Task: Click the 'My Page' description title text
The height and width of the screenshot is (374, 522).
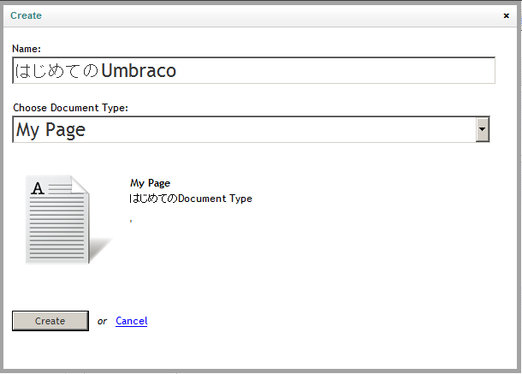Action: coord(150,183)
